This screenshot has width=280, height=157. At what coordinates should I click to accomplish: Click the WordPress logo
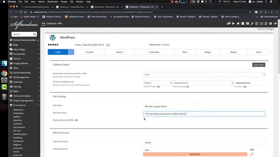point(52,38)
